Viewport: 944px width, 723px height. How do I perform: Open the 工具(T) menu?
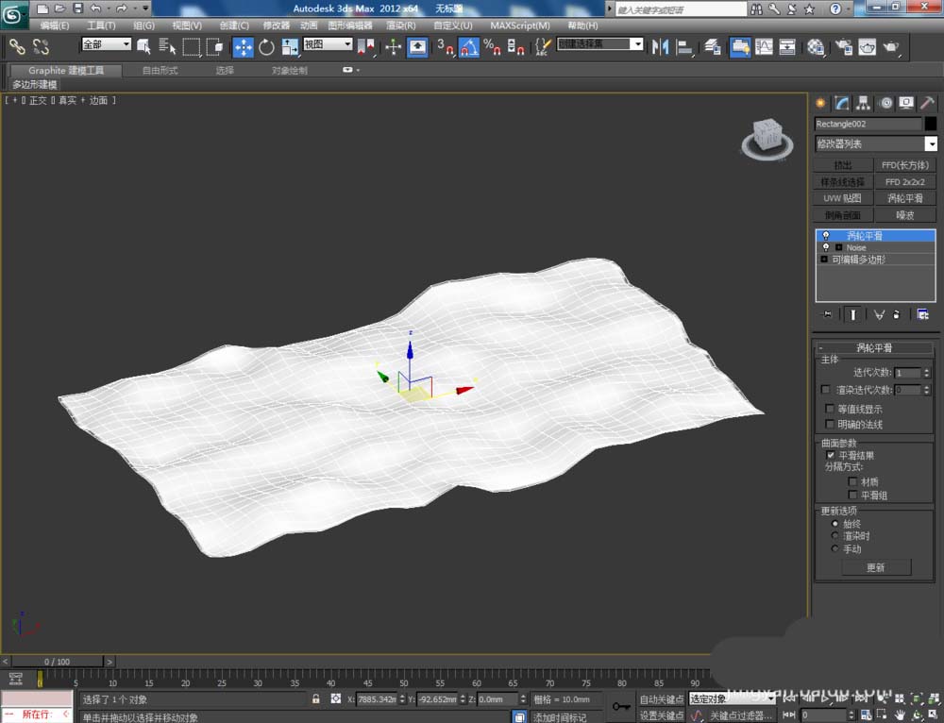101,25
